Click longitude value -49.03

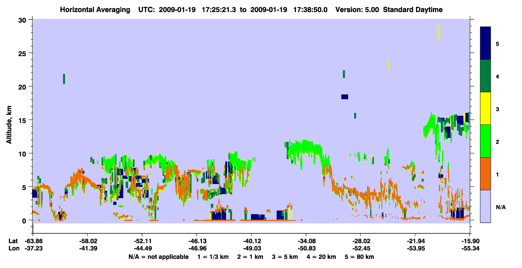251,248
